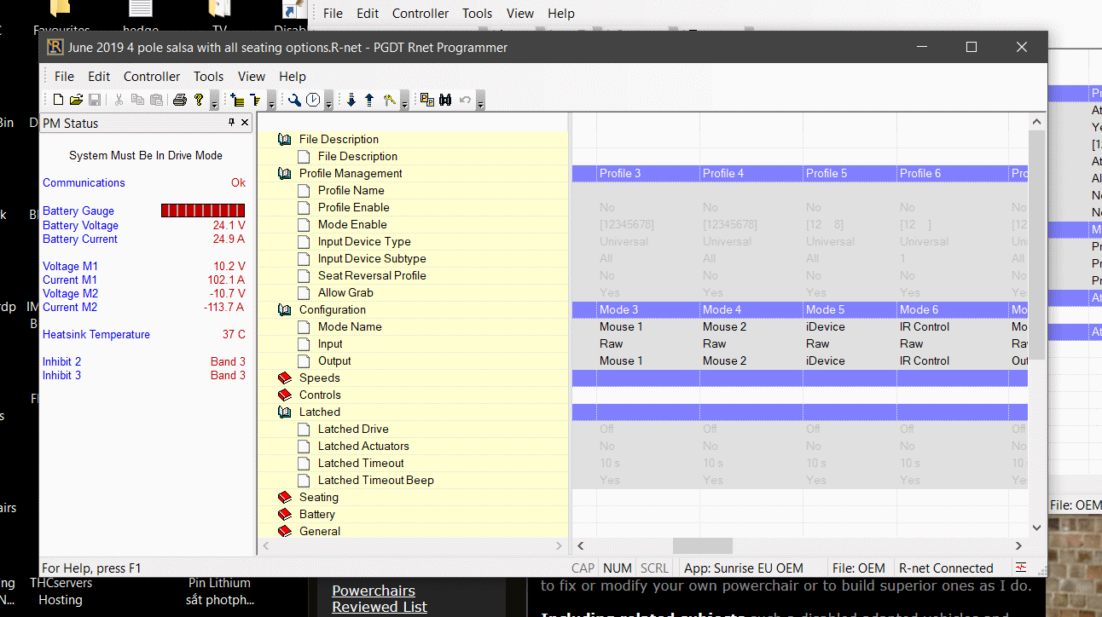Click the Mouse 1 Mode Name cell

621,326
